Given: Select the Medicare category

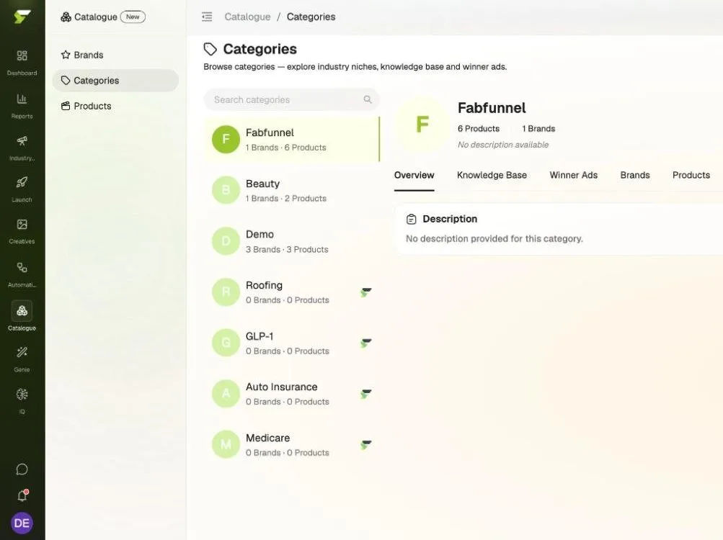Looking at the screenshot, I should pos(291,445).
